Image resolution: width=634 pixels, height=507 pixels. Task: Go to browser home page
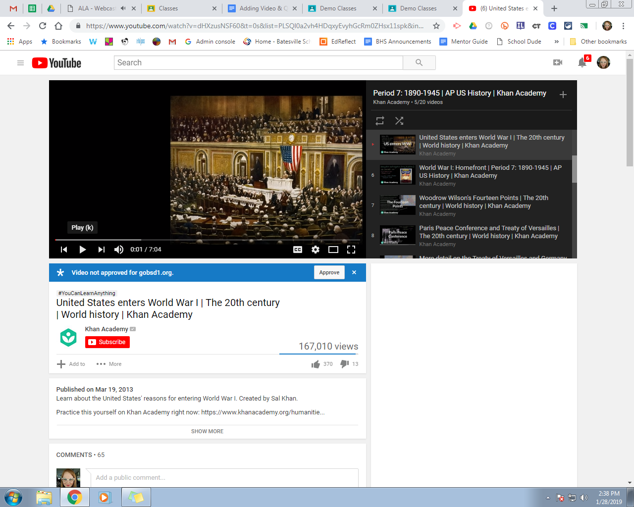[x=58, y=26]
